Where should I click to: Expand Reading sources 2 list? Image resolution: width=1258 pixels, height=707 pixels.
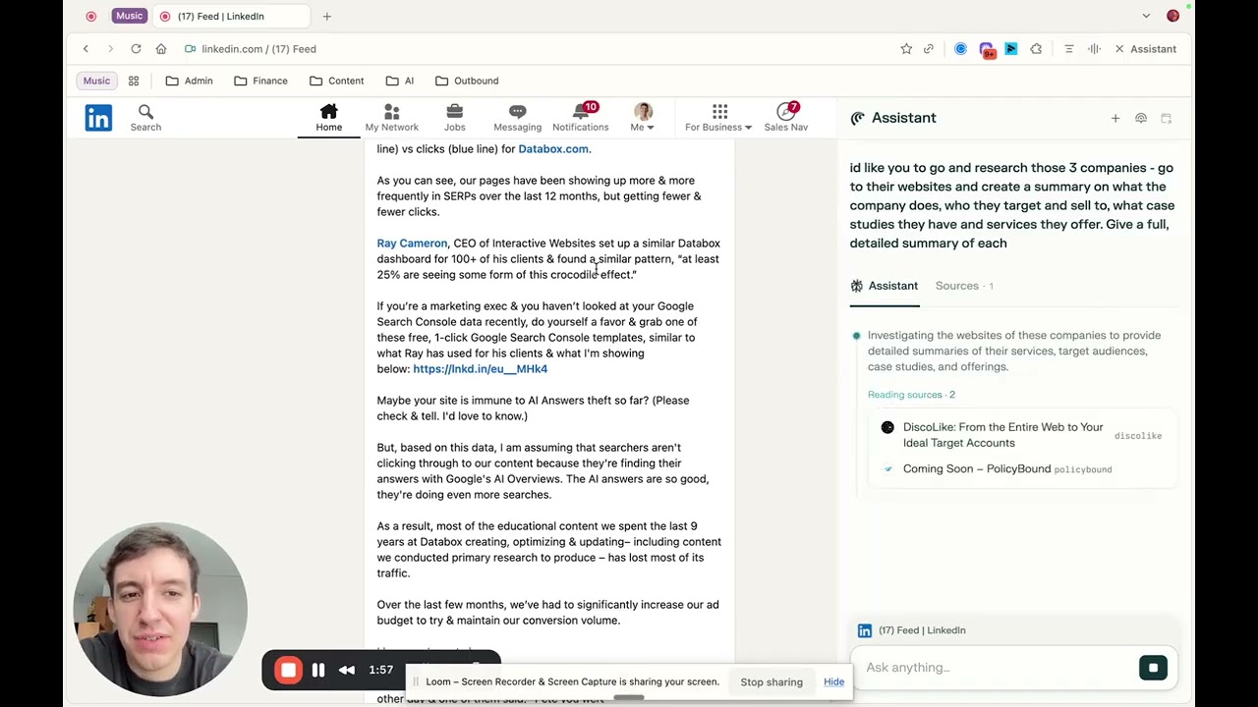tap(911, 395)
